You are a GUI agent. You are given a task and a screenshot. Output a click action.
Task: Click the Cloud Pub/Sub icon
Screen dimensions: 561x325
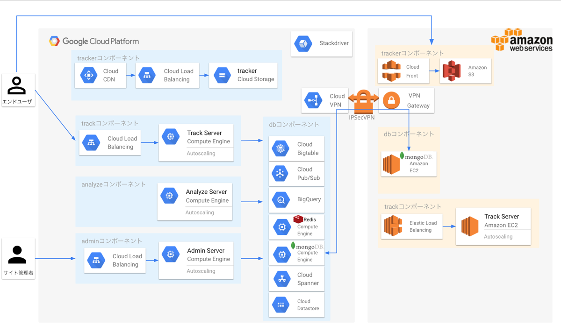coord(280,173)
